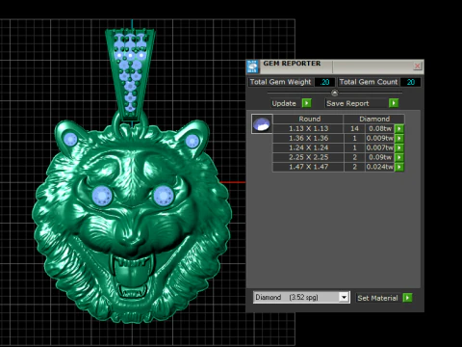Click the Total Gem Weight value field

pyautogui.click(x=324, y=82)
